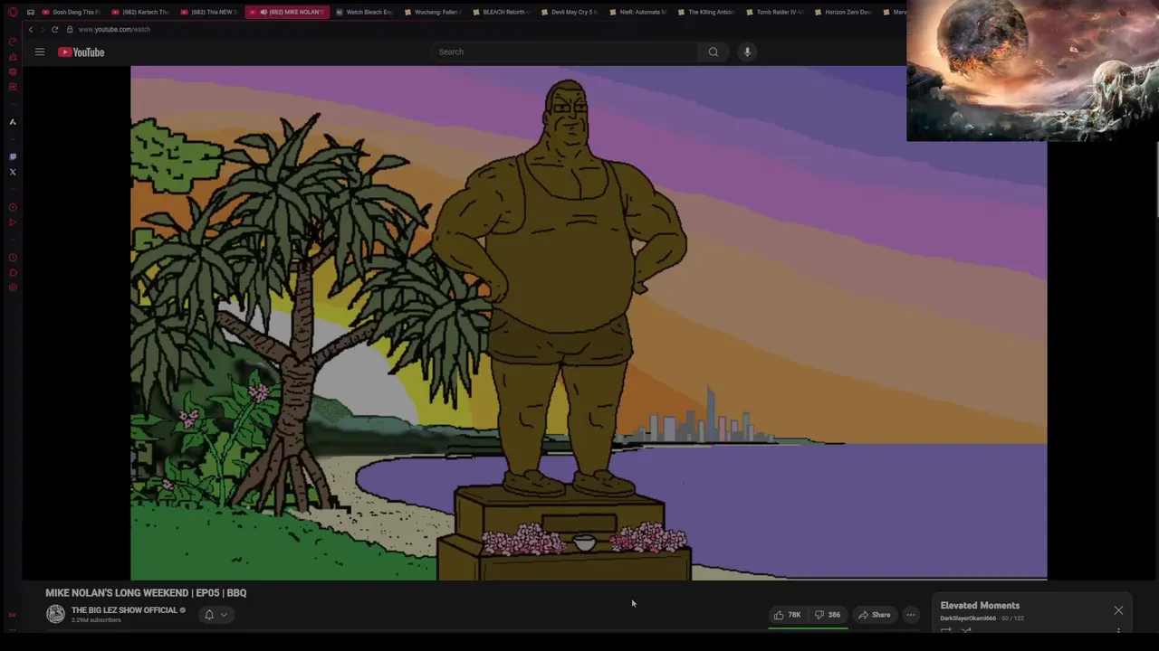Expand the notification options chevron beside bell

point(224,615)
